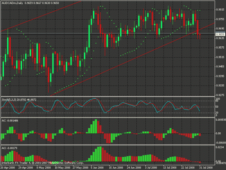226x170 pixels.
Task: Select the 0.9515 price axis label
Action: (x=220, y=57)
